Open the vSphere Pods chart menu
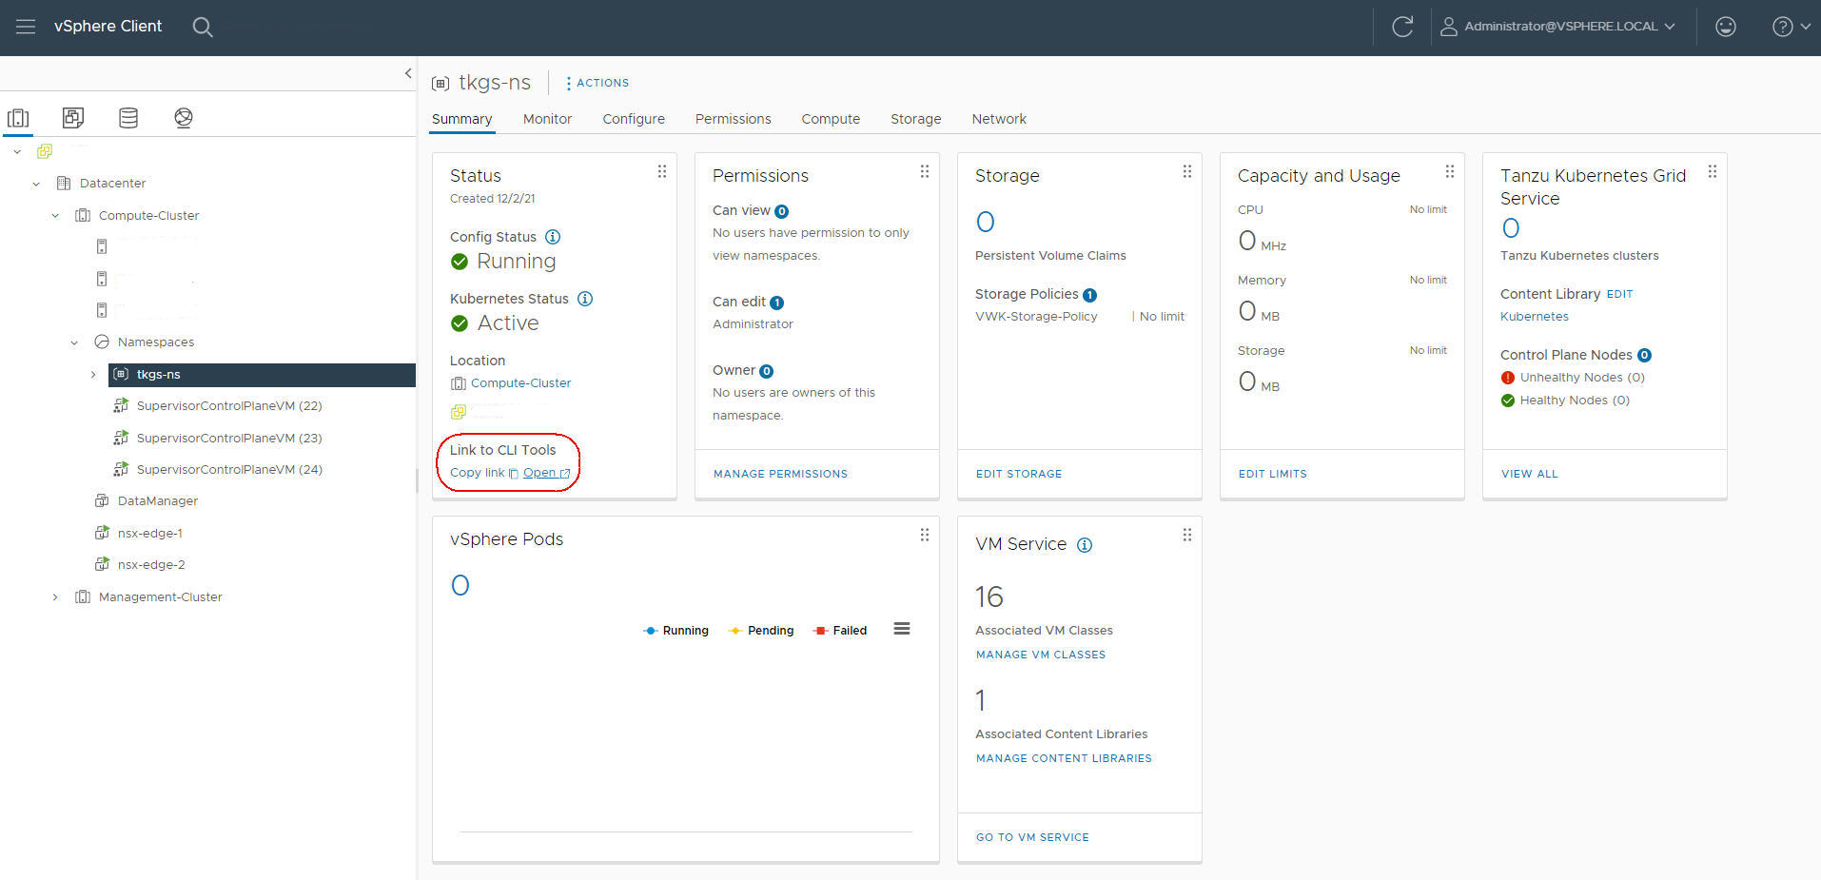1821x880 pixels. click(902, 629)
